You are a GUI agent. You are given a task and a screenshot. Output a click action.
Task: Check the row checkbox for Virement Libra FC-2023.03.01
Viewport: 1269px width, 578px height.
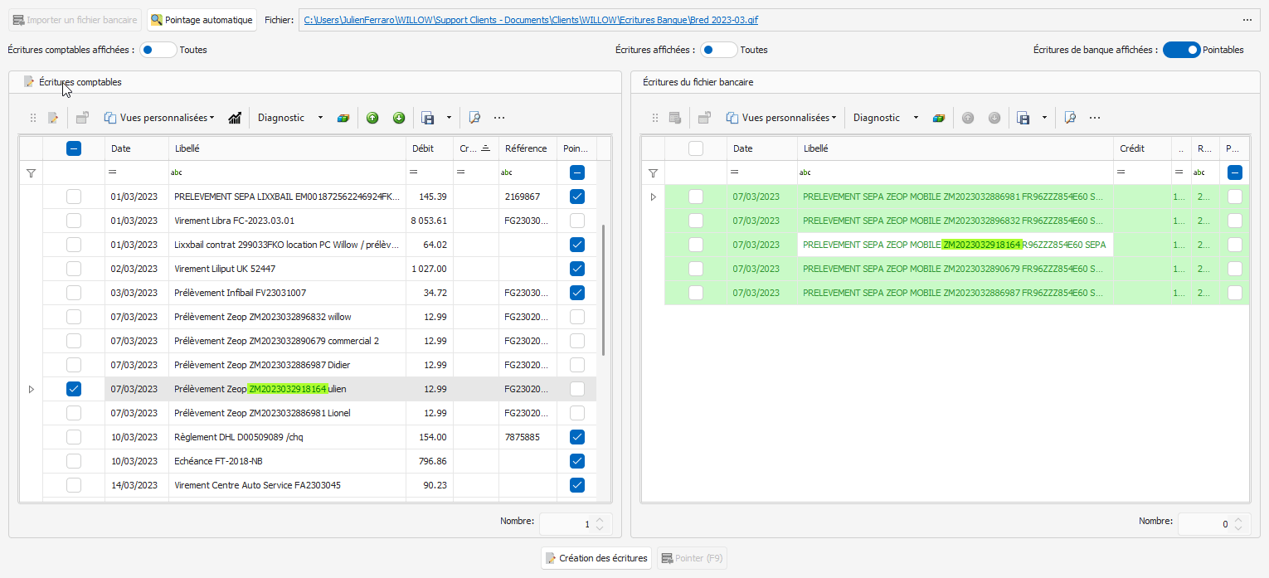pos(74,221)
